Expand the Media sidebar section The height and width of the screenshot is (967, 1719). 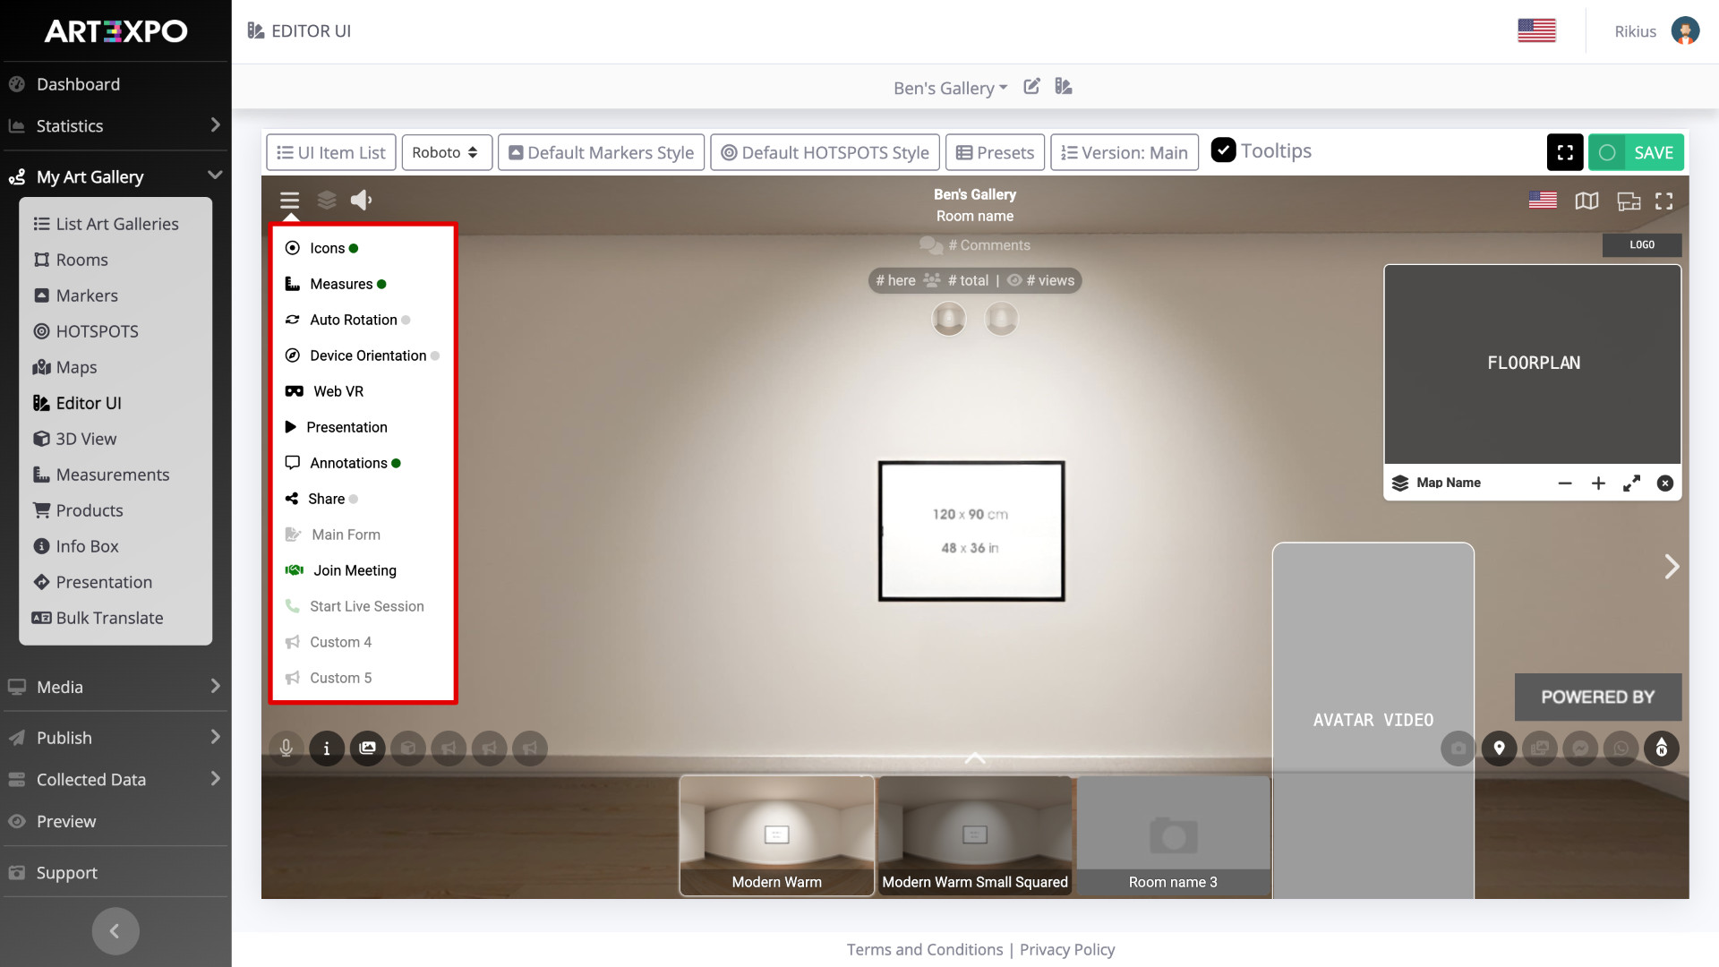pos(115,687)
